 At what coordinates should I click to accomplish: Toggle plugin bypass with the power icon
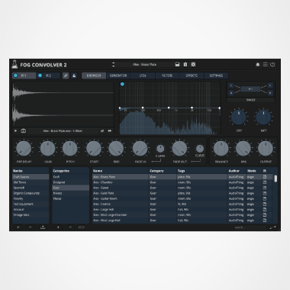point(272,65)
